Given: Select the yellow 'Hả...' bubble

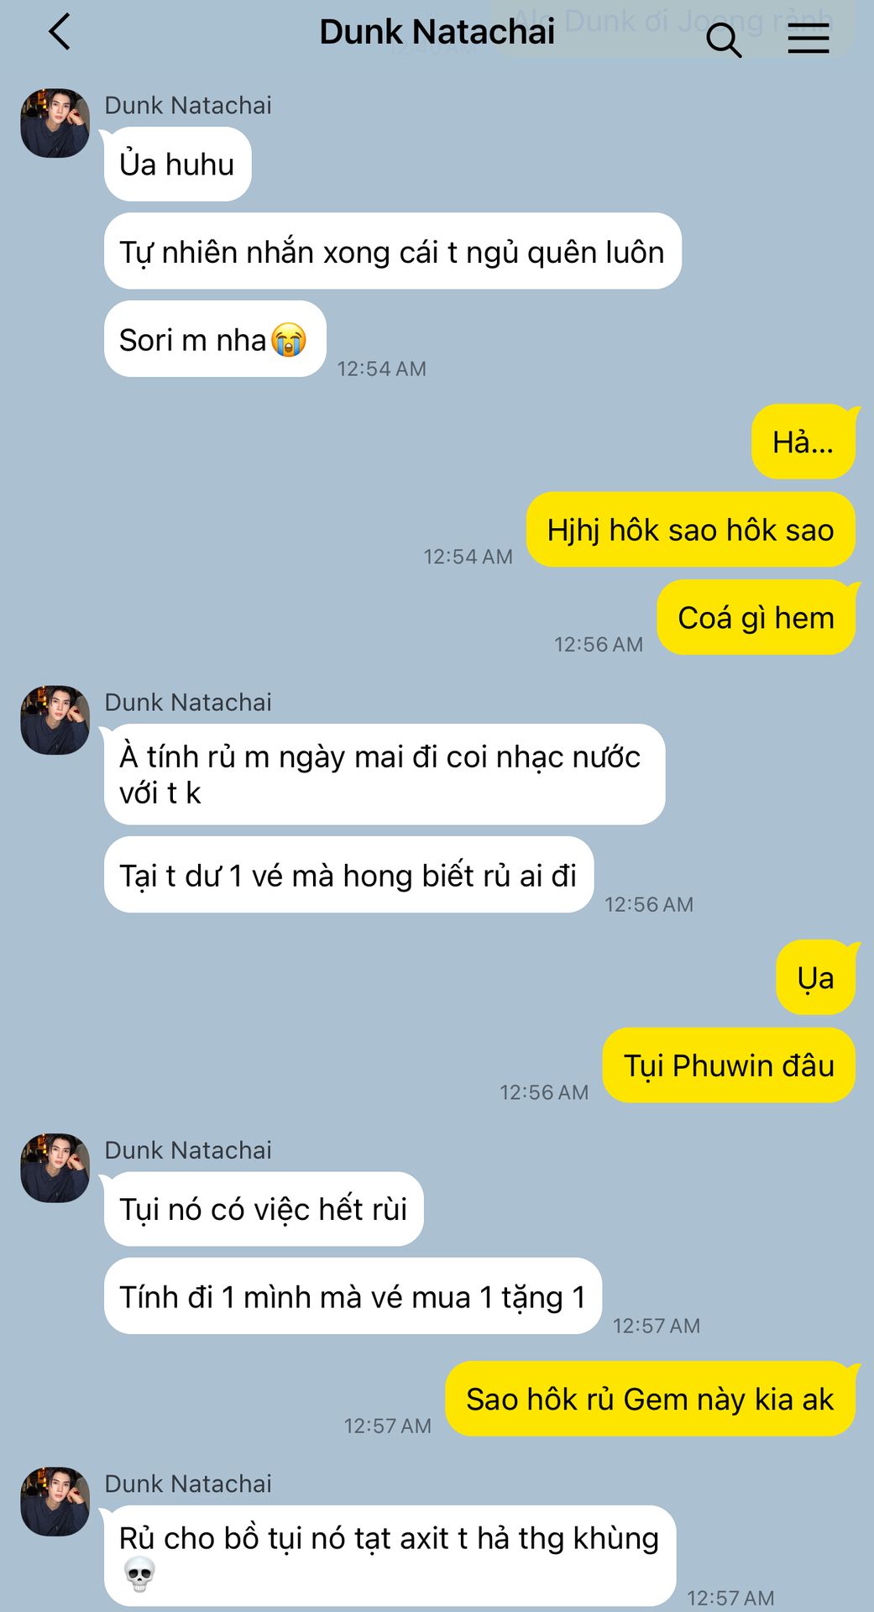Looking at the screenshot, I should click(803, 442).
